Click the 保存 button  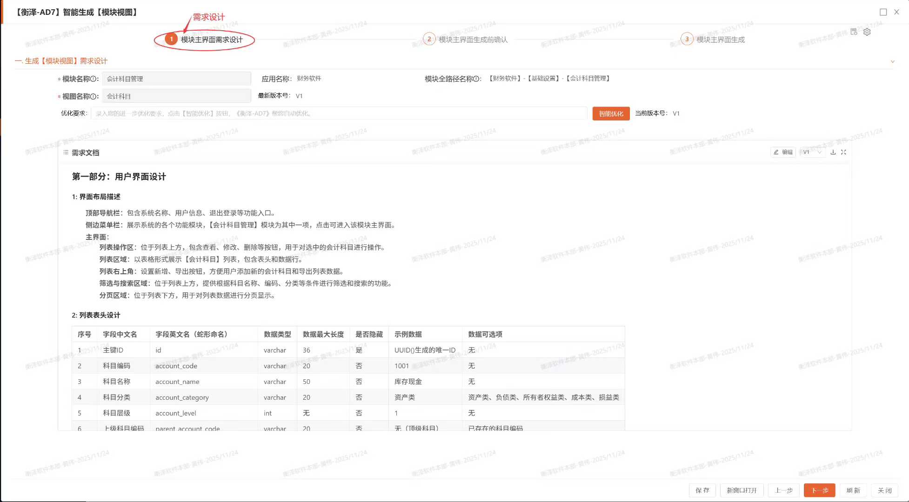pos(702,490)
